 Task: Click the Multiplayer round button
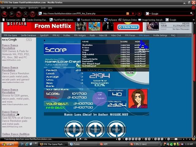coord(73,129)
